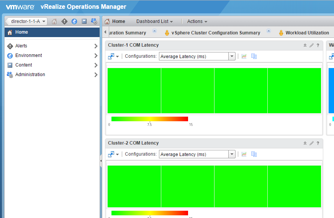Image resolution: width=334 pixels, height=218 pixels.
Task: Open the Alerts icon in left toolbar
Action: [x=64, y=21]
